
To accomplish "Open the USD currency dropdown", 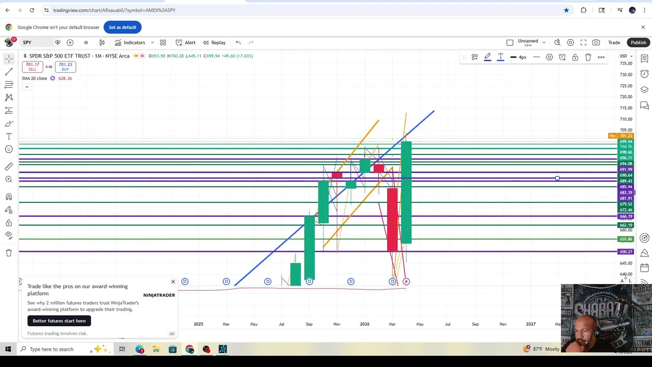I will (626, 56).
